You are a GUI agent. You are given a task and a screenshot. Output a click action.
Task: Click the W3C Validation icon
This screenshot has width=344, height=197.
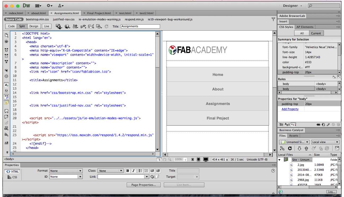[83, 26]
